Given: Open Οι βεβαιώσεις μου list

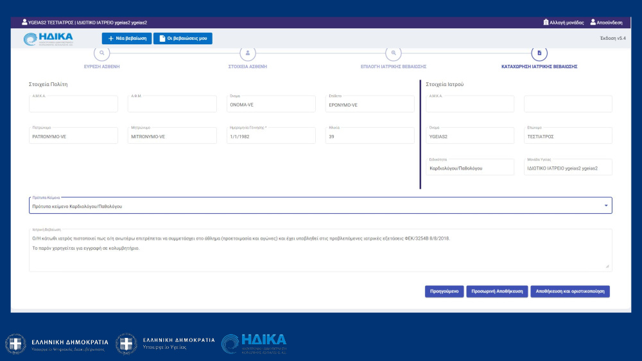Looking at the screenshot, I should point(182,39).
